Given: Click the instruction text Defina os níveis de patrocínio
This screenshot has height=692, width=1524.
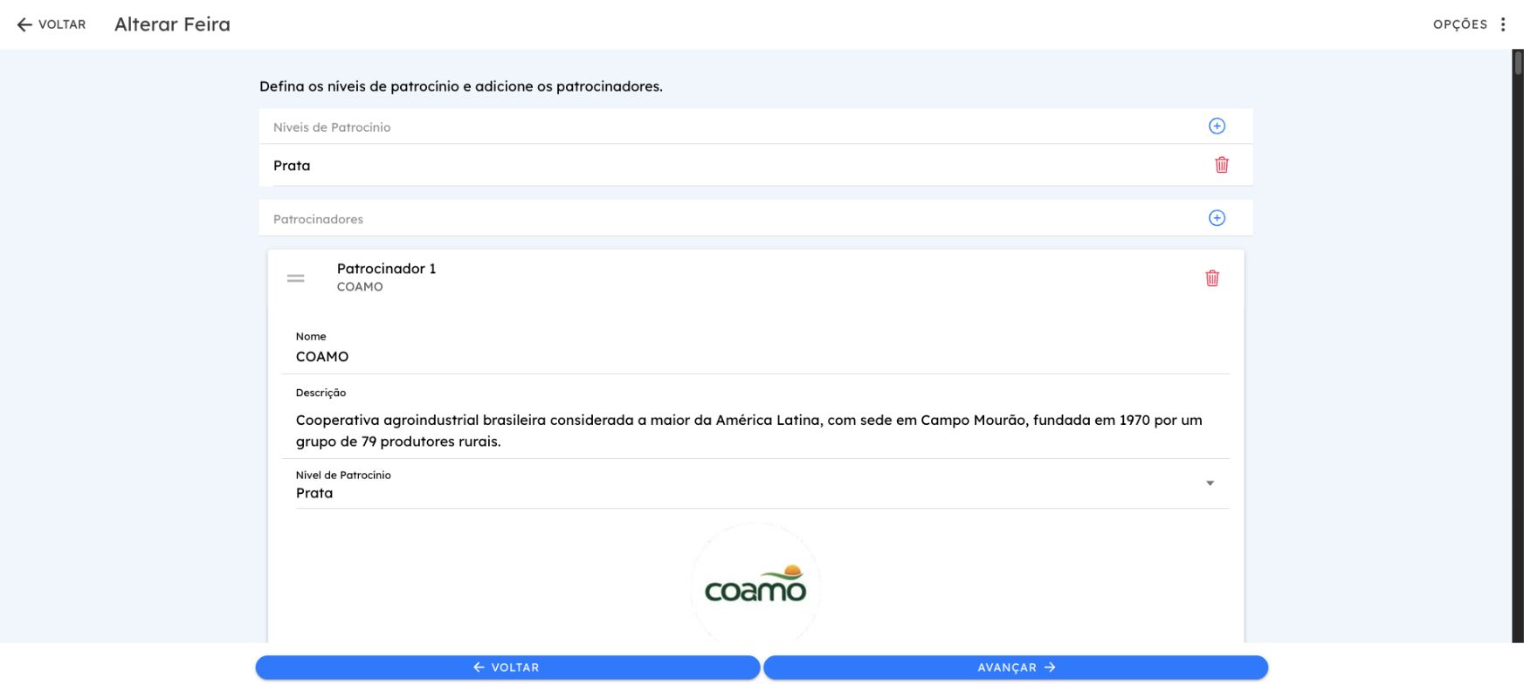Looking at the screenshot, I should coord(461,86).
